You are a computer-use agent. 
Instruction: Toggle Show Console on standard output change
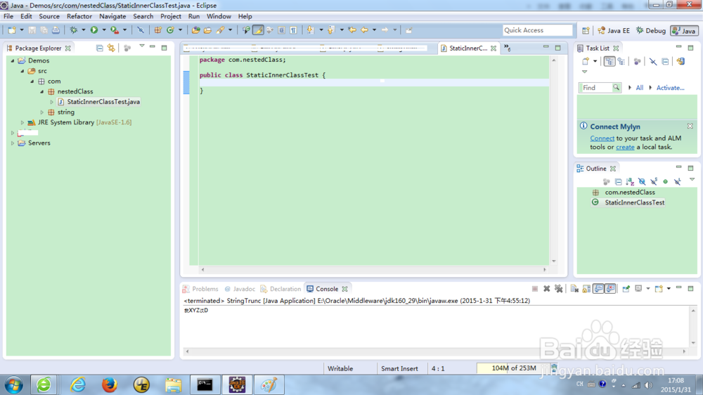(598, 289)
